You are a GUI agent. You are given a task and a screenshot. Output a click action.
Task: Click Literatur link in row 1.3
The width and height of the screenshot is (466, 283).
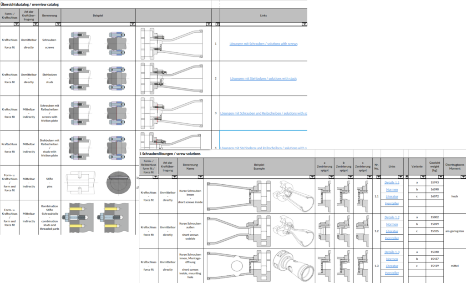pos(392,266)
